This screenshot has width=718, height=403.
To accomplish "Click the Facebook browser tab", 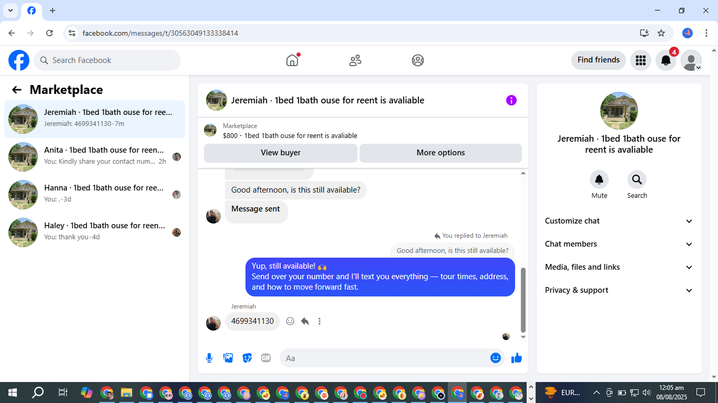I will 32,10.
